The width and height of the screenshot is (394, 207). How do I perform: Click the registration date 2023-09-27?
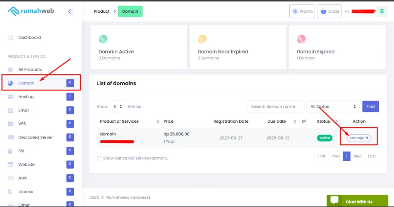231,138
